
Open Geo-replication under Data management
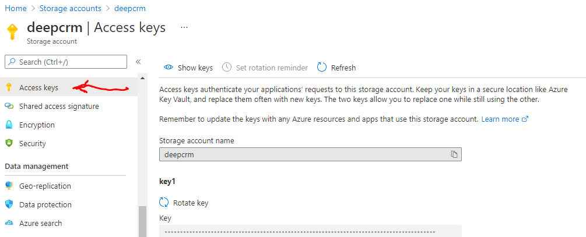(45, 186)
